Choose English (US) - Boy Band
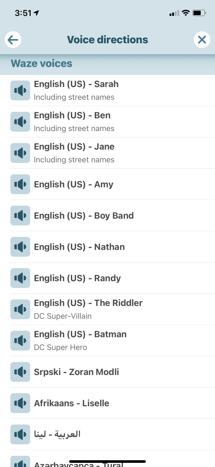The width and height of the screenshot is (215, 467). 84,216
